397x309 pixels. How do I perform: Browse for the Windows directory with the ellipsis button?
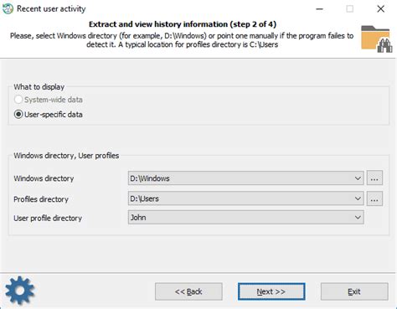[374, 178]
